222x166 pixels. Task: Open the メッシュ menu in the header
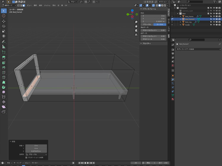[x=47, y=5]
